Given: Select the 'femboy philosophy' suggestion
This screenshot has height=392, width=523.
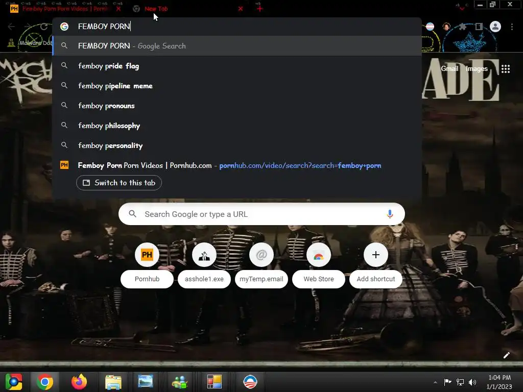Looking at the screenshot, I should [x=237, y=126].
